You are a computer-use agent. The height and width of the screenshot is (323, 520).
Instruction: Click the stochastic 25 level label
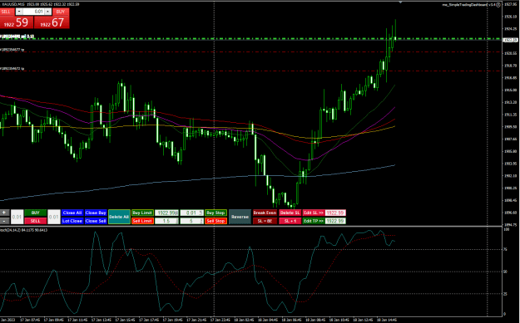pos(505,294)
